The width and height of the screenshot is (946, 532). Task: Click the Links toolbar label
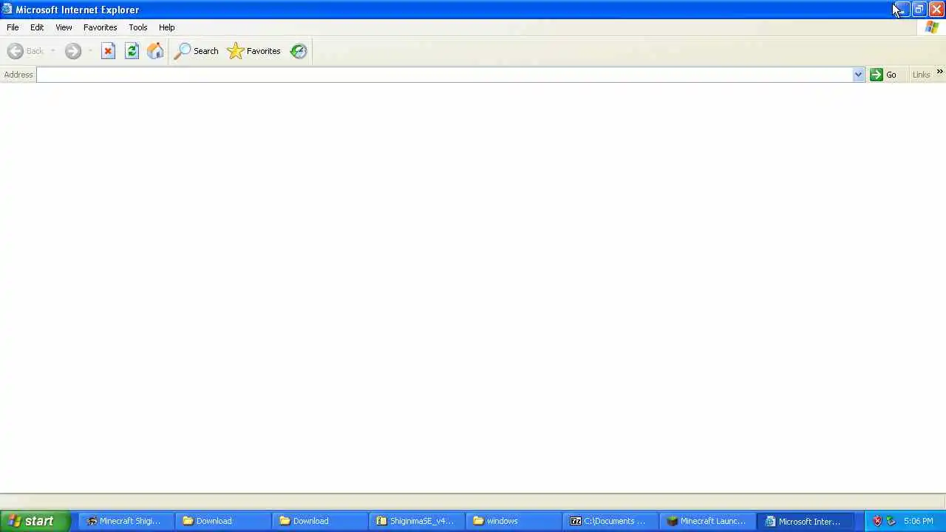pos(921,75)
